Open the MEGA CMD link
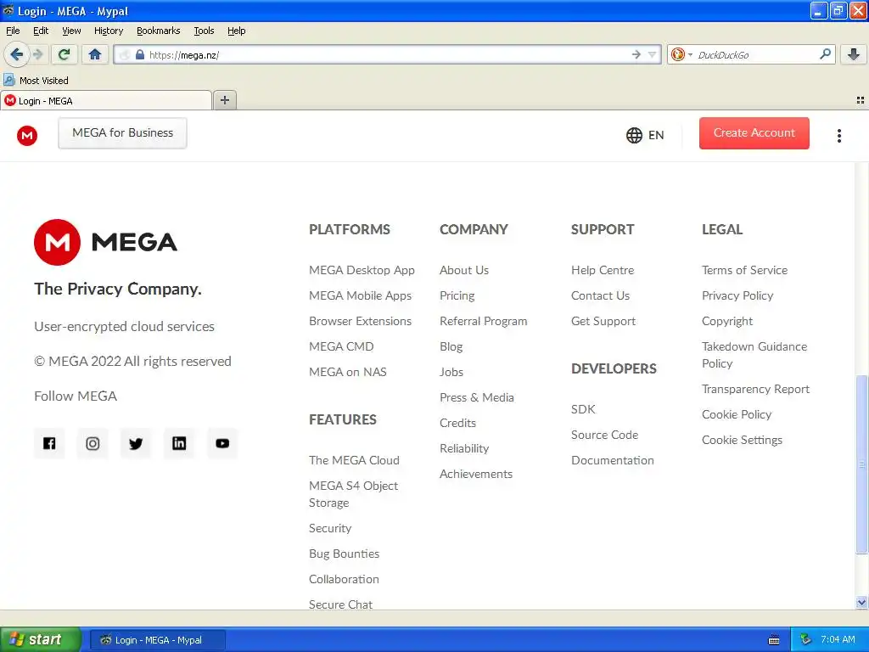Viewport: 869px width, 652px height. pyautogui.click(x=341, y=346)
